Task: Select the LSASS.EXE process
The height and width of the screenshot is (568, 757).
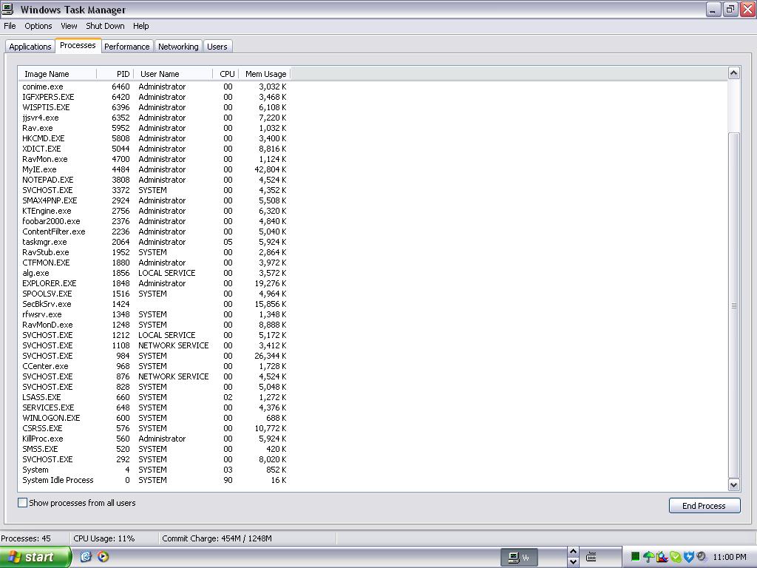Action: click(x=155, y=397)
